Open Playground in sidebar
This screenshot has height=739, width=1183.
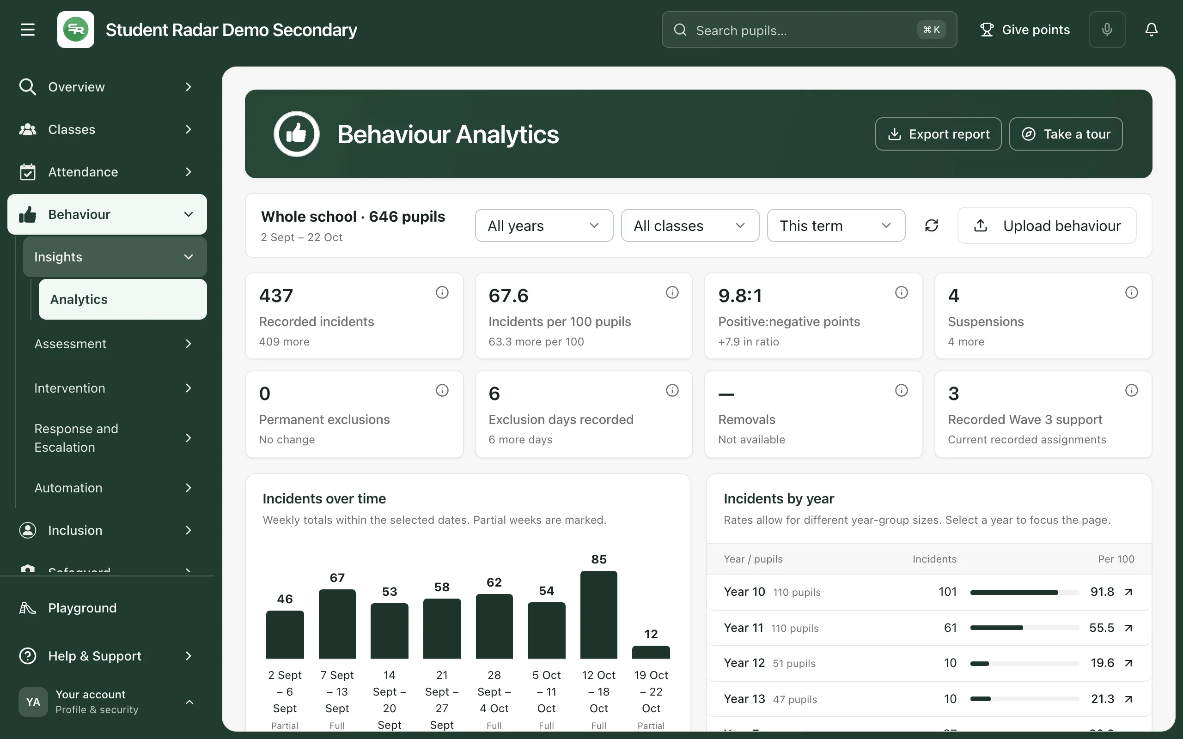107,608
